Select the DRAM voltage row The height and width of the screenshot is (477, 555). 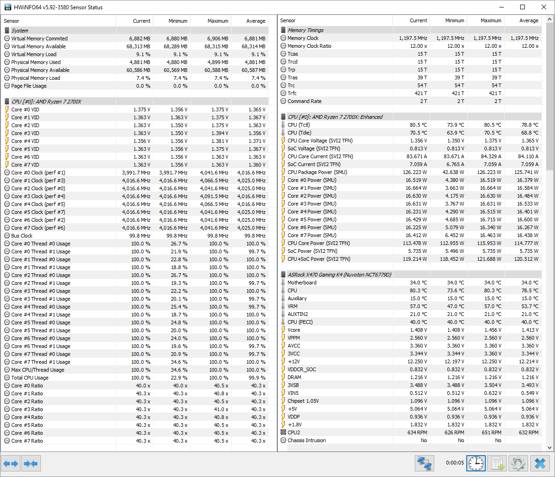click(411, 377)
